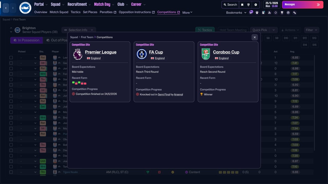328x184 pixels.
Task: Click the Carabao Cup logo
Action: tap(206, 54)
